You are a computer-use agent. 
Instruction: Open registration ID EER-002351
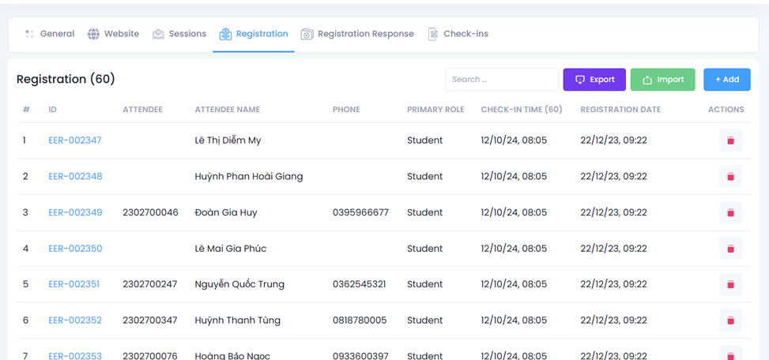point(74,284)
